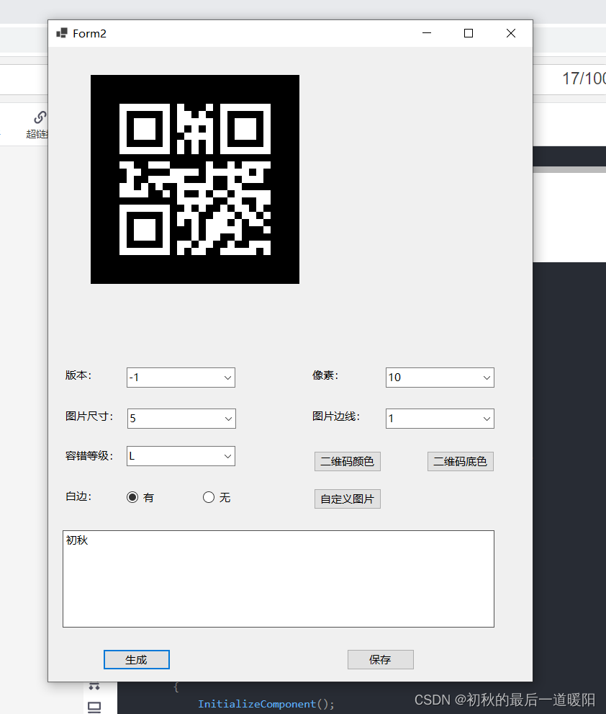Click the Form2 title bar application icon
The height and width of the screenshot is (714, 606).
61,32
